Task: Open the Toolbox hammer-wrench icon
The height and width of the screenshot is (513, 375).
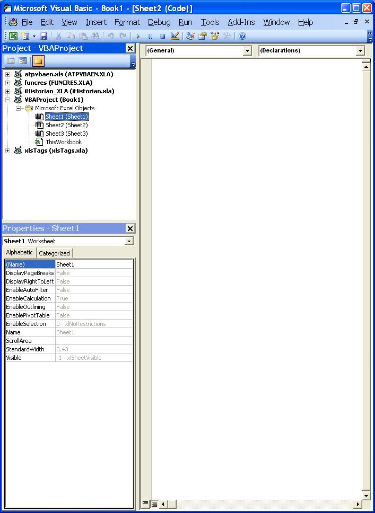Action: 227,36
